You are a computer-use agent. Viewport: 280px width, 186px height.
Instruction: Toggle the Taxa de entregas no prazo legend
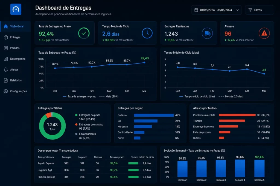click(x=80, y=96)
